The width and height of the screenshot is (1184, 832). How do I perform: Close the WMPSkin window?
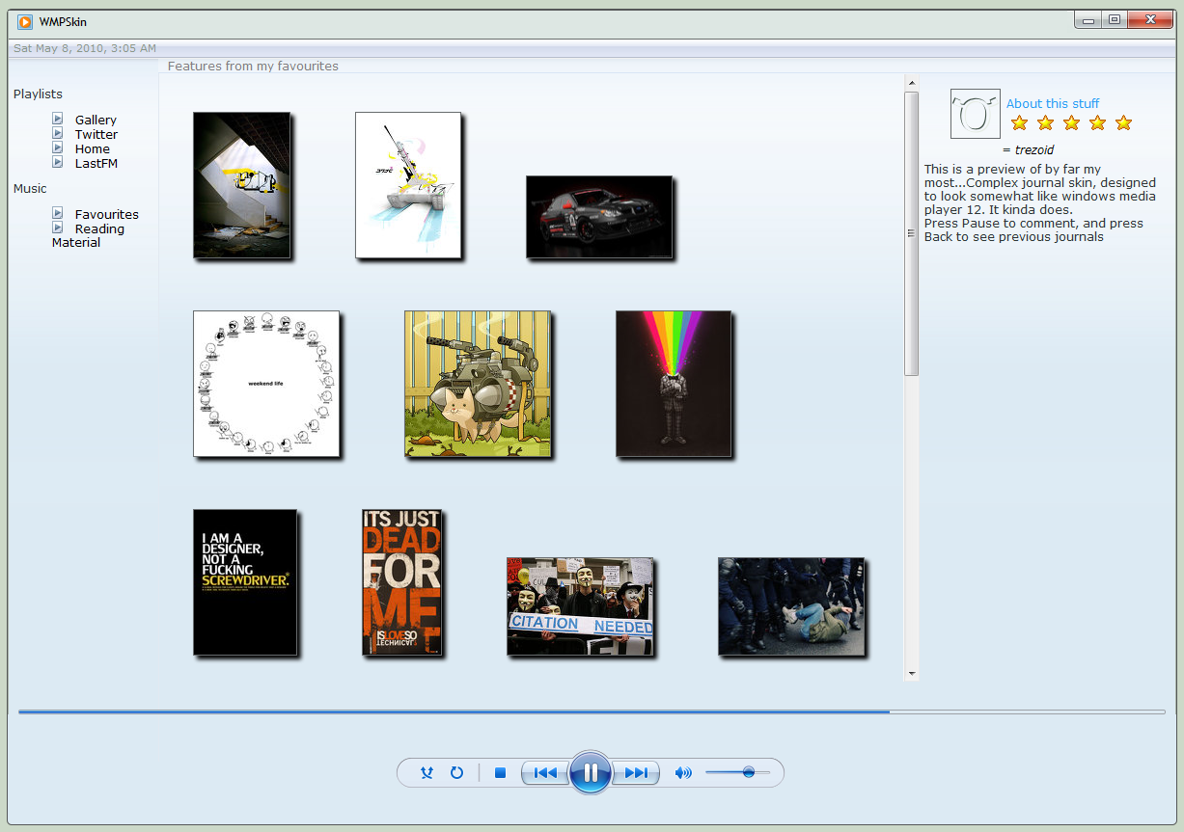(x=1149, y=19)
